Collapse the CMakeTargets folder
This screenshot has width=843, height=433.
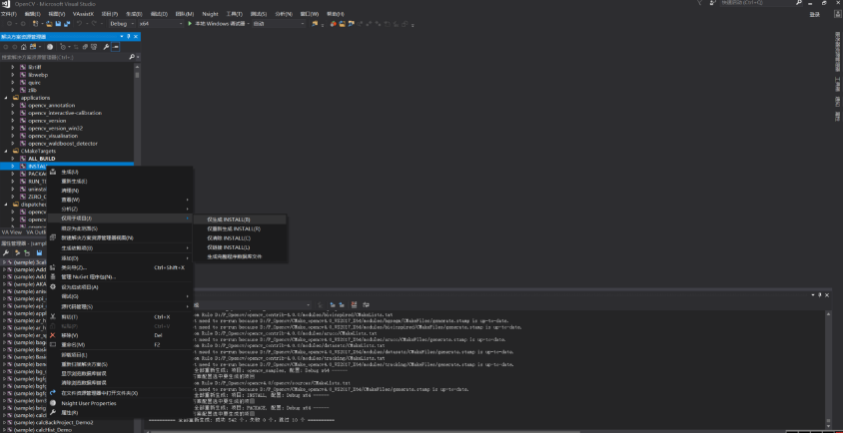coord(6,151)
